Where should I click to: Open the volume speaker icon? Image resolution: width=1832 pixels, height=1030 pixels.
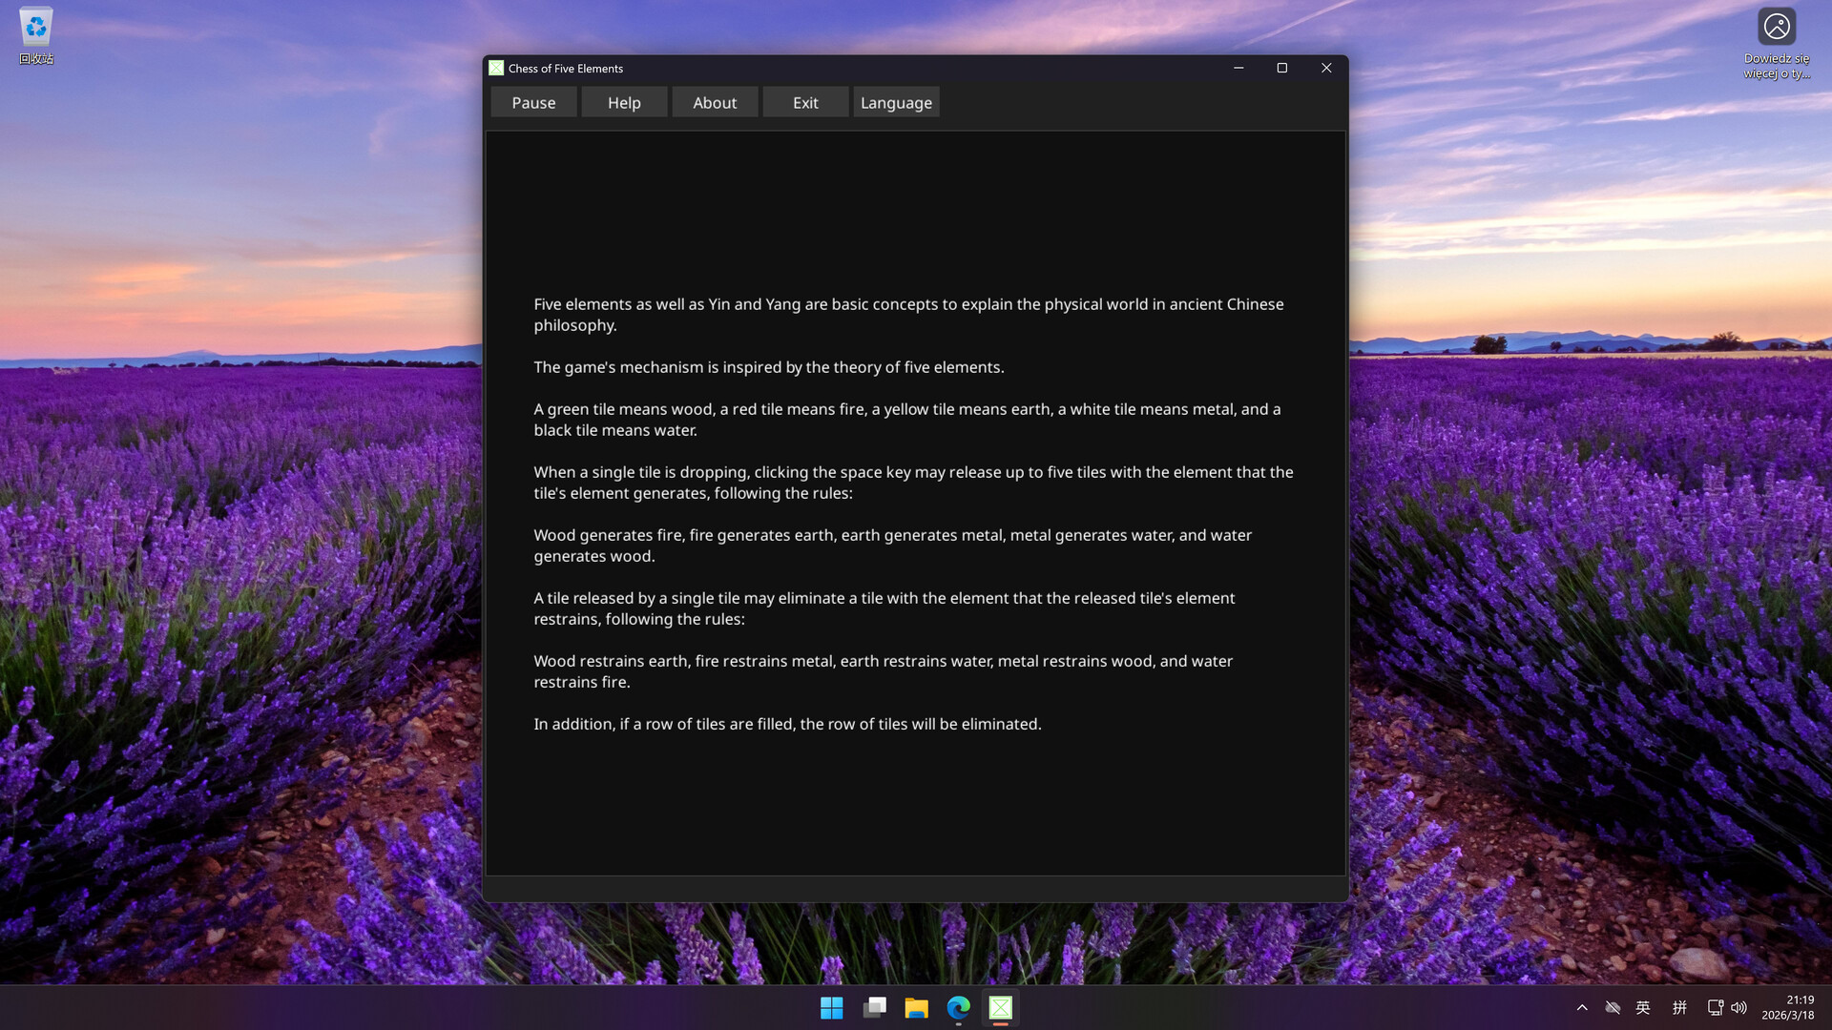(x=1739, y=1008)
